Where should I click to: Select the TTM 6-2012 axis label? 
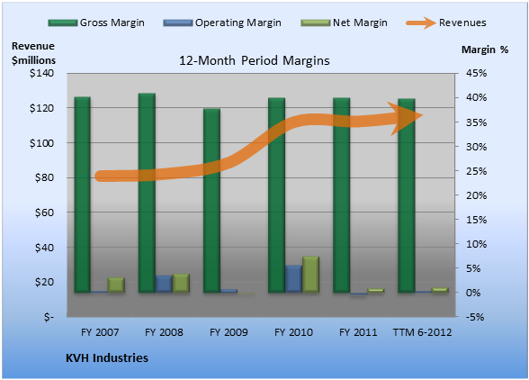pos(423,332)
